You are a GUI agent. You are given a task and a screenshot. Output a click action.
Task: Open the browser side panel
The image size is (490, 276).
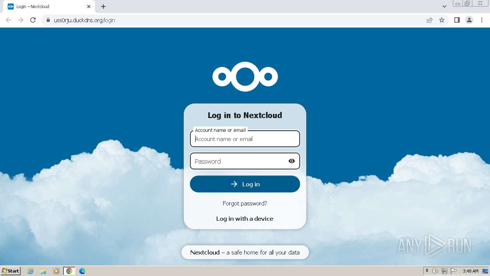pyautogui.click(x=457, y=20)
